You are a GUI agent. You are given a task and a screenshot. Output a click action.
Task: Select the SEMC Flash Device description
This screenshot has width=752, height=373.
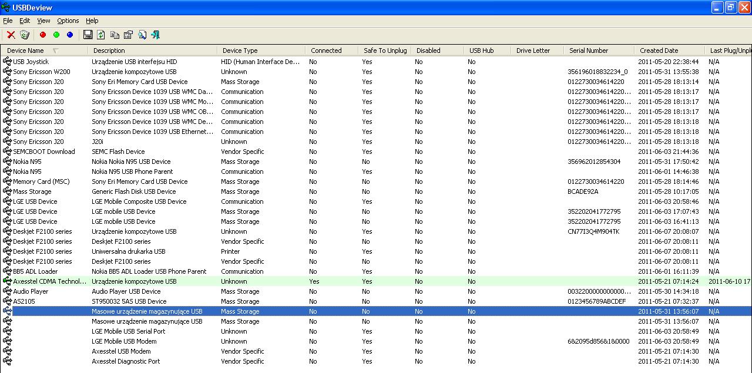tap(118, 152)
